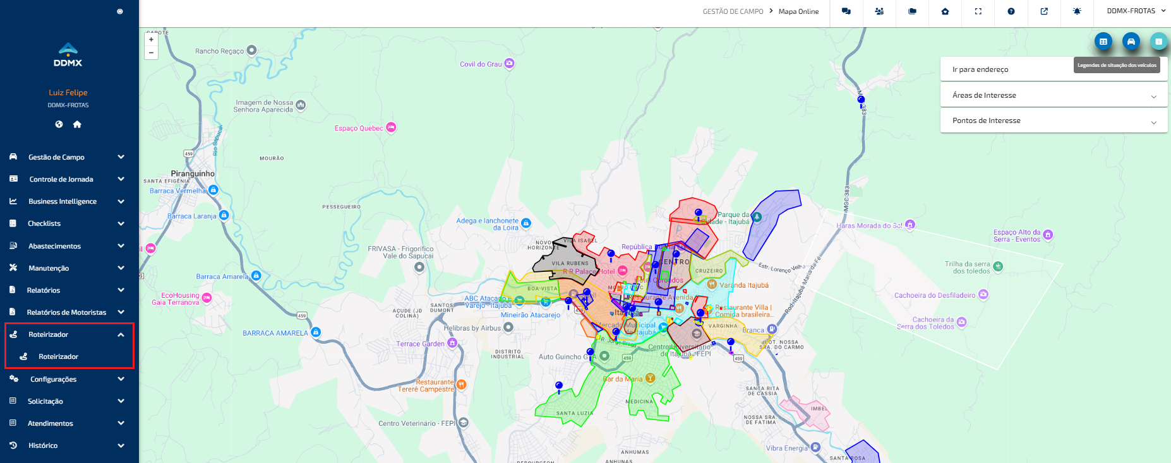
Task: Click the DDMX logo
Action: pyautogui.click(x=68, y=55)
